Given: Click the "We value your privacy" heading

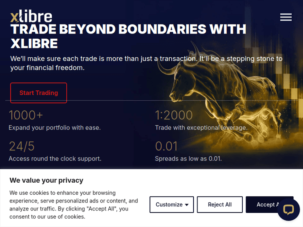Looking at the screenshot, I should (x=46, y=180).
